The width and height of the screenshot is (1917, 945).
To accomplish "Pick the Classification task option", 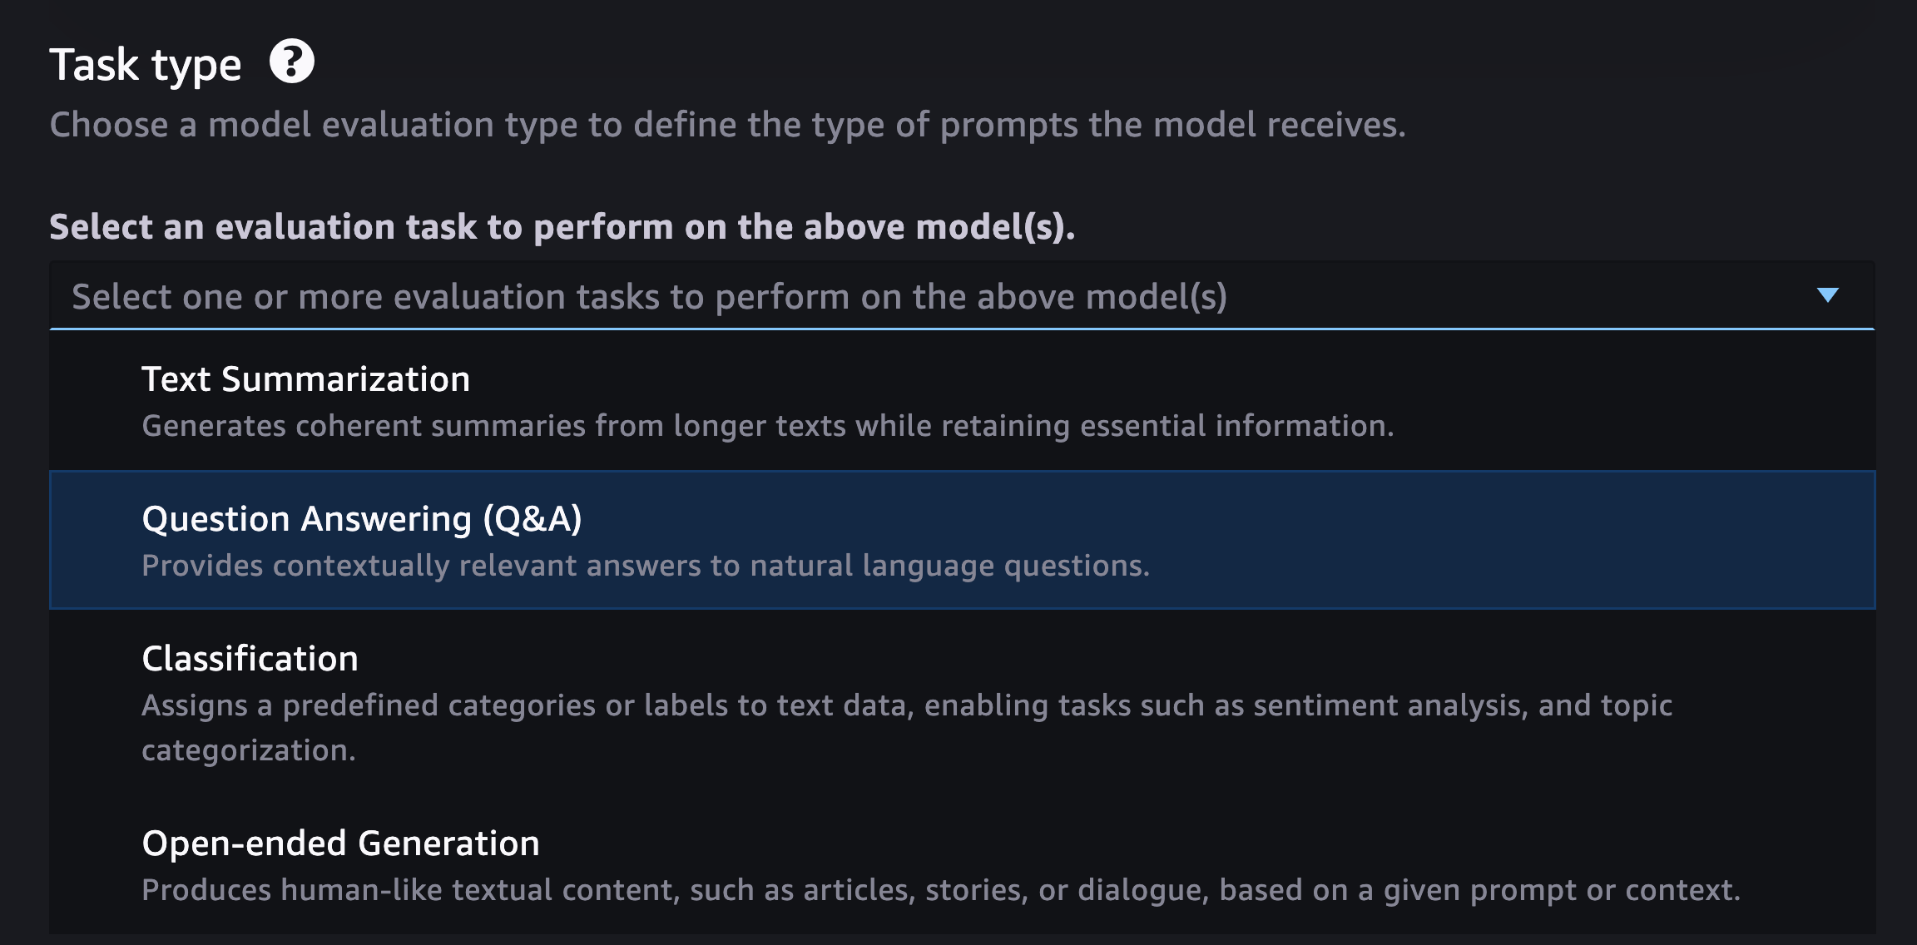I will pos(962,702).
